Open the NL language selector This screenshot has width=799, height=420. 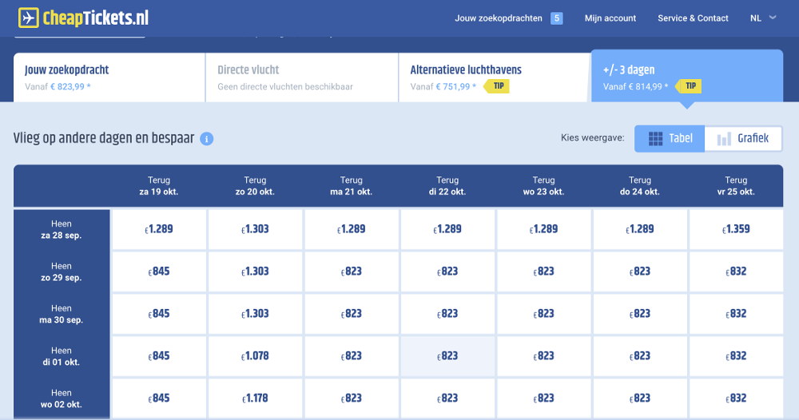coord(763,18)
